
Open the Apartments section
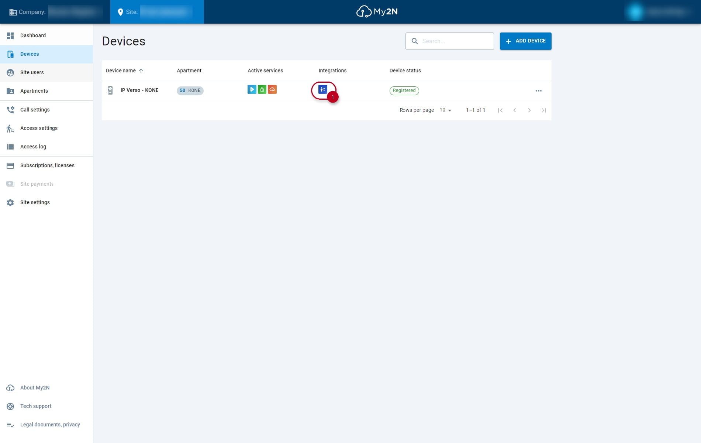pos(46,91)
